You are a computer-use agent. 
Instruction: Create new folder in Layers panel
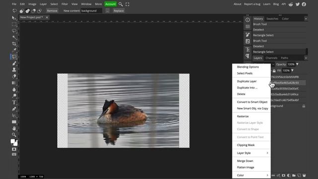coord(294,176)
